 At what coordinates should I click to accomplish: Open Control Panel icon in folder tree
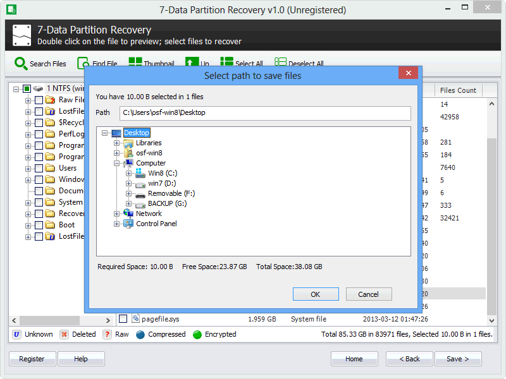coord(128,224)
